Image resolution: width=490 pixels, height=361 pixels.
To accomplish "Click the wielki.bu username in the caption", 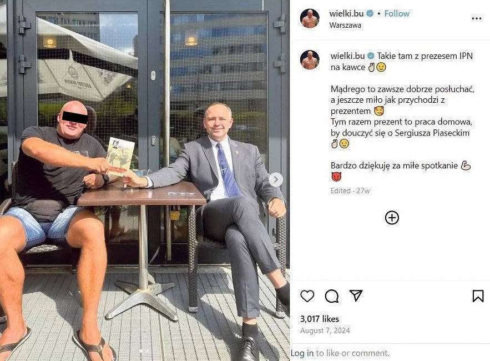I will 347,56.
